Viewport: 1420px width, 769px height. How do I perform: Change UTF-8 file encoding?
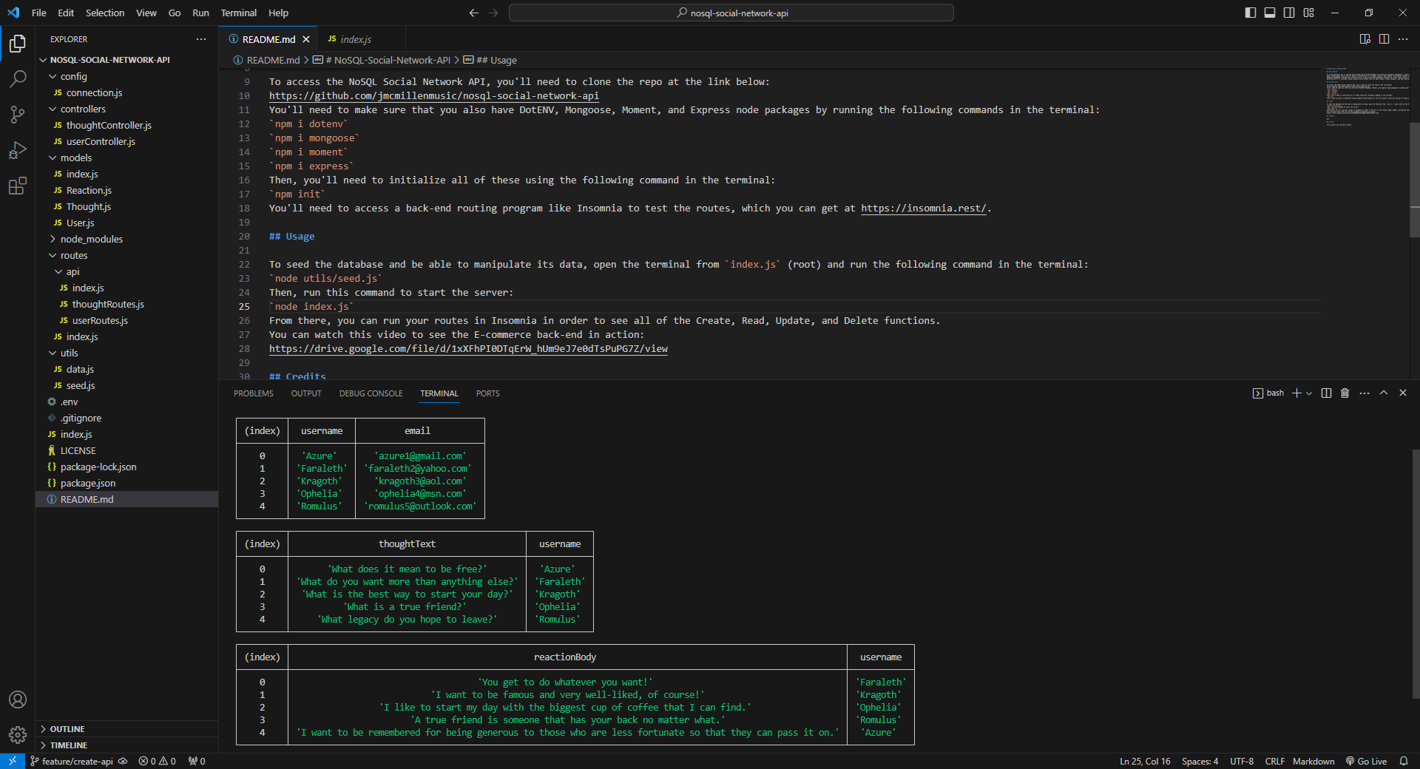1242,761
